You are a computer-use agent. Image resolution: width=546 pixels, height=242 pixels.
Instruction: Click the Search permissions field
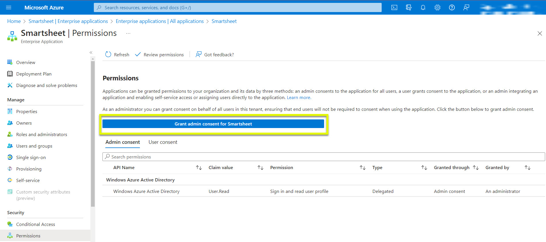point(324,157)
